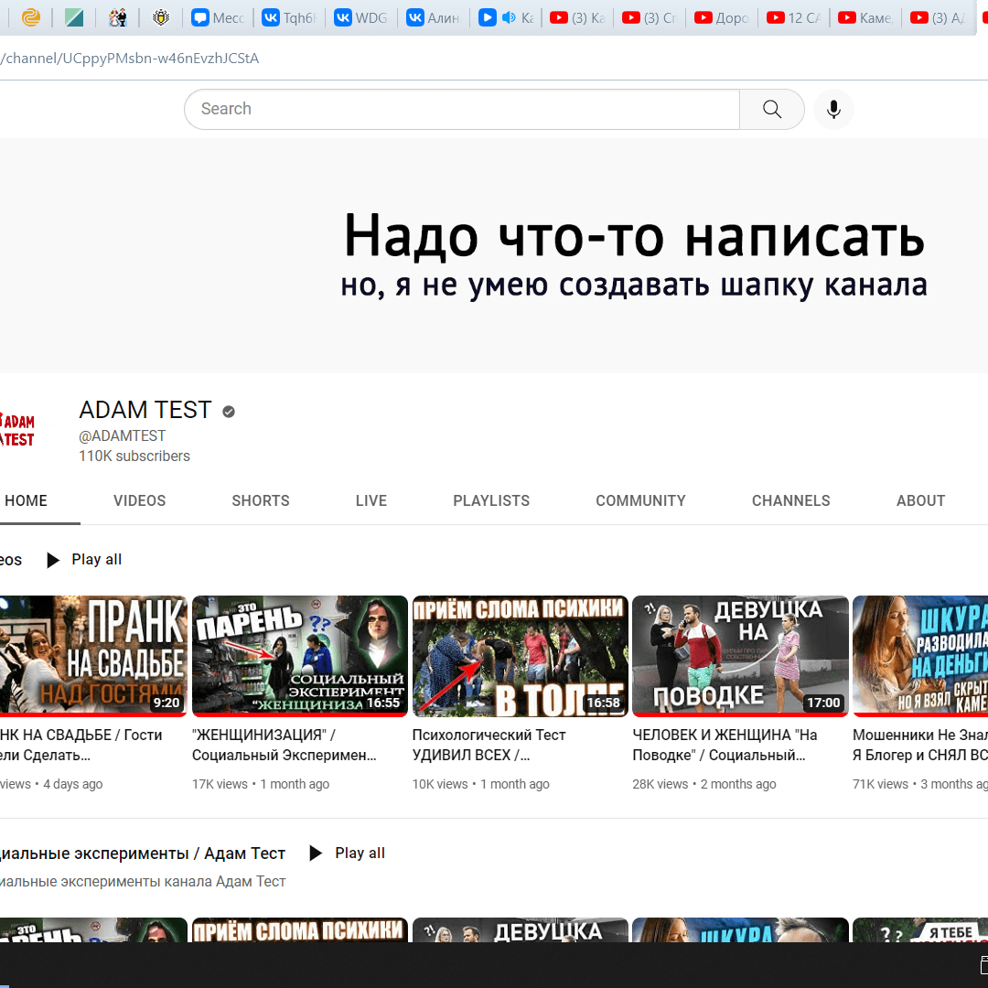Open the VK Алин browser tab
Viewport: 988px width, 988px height.
(x=434, y=17)
